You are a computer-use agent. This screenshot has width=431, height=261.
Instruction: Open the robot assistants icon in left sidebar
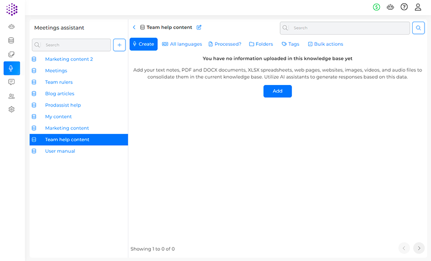point(11,26)
